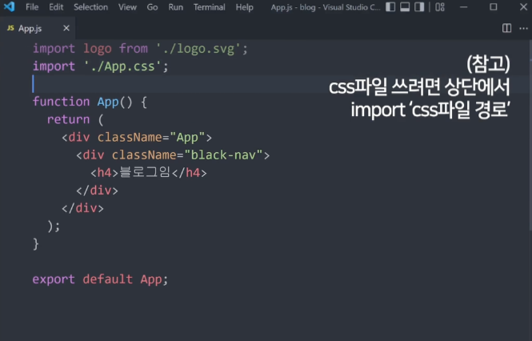The image size is (532, 341).
Task: Toggle the secondary side bar layout icon
Action: [419, 6]
